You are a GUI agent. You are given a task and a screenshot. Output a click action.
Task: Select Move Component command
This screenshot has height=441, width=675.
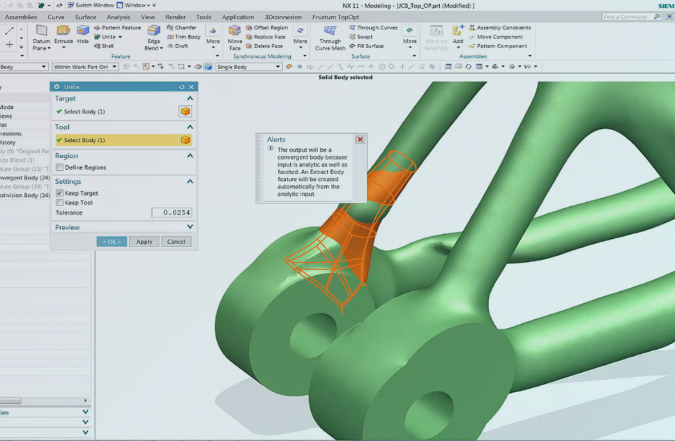[496, 37]
